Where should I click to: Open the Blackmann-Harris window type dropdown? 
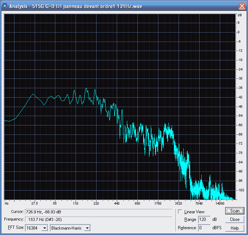pyautogui.click(x=87, y=228)
